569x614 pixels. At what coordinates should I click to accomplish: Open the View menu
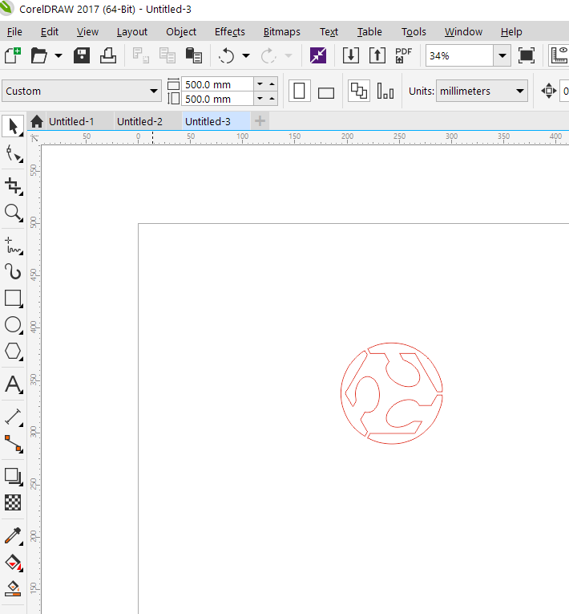(87, 32)
